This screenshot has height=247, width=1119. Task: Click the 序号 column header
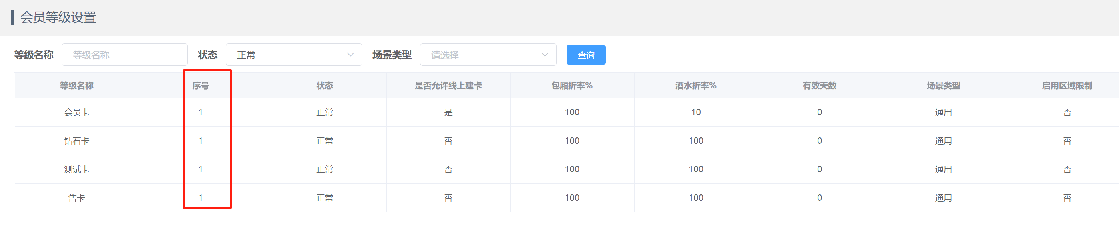point(201,85)
